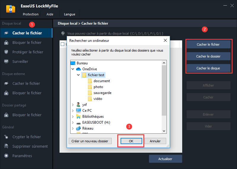Collapse the fichier test folder node

click(x=78, y=75)
